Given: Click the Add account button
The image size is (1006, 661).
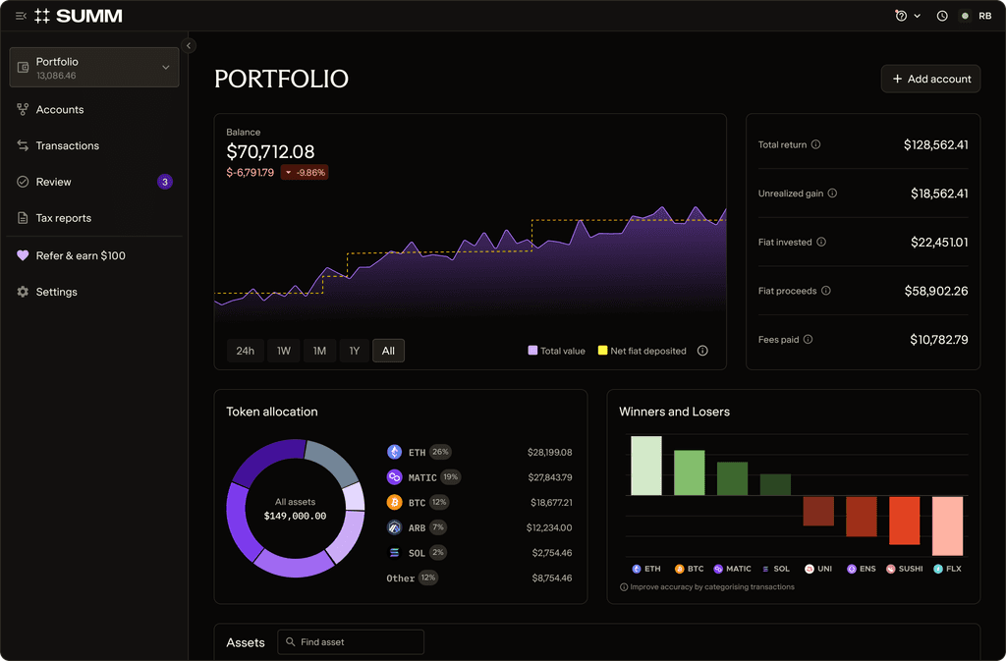Looking at the screenshot, I should (x=931, y=79).
